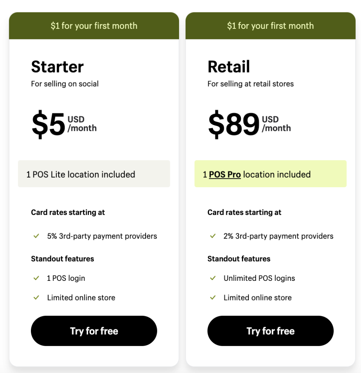This screenshot has width=361, height=373.
Task: Select the Retail plan heading
Action: coord(229,67)
